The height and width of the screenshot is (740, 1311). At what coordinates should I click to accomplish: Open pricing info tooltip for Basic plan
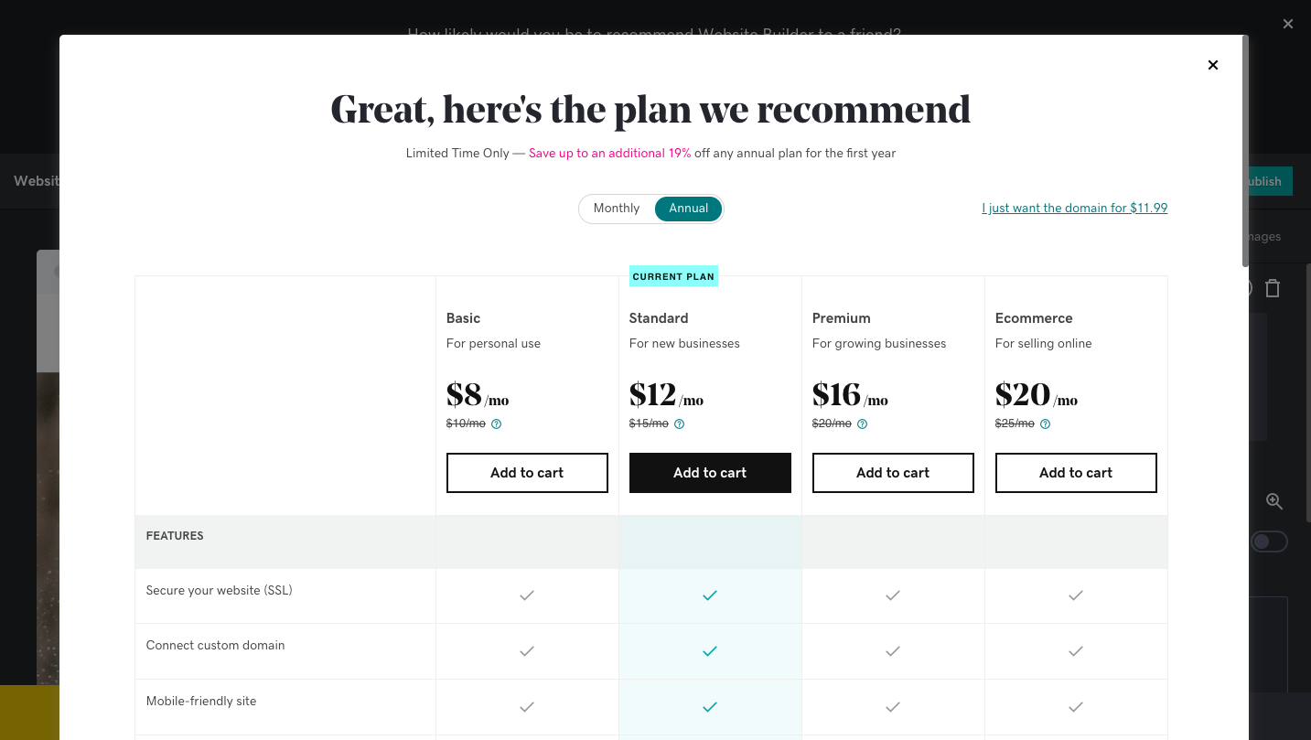tap(496, 424)
